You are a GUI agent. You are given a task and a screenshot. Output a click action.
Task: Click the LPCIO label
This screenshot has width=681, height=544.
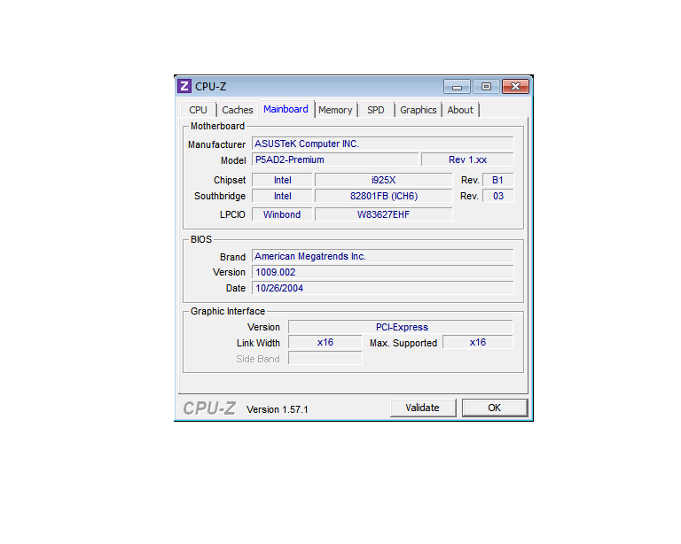pyautogui.click(x=232, y=214)
